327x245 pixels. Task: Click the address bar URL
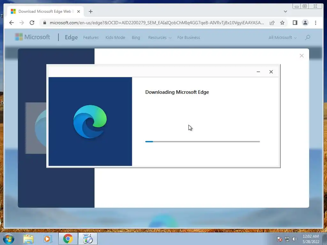coord(156,23)
